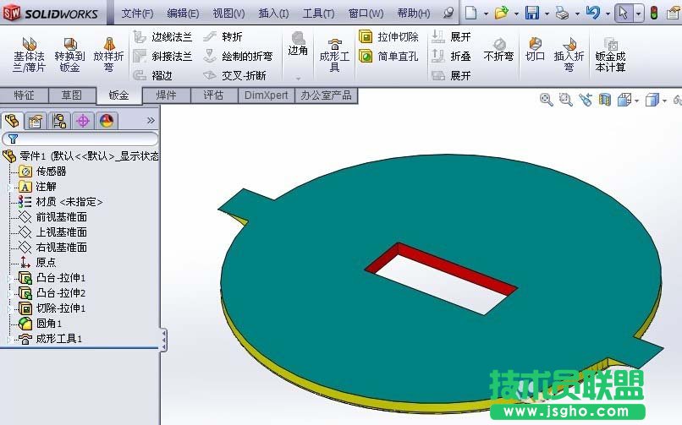This screenshot has height=425, width=682.
Task: Select the Jog (转折) tool
Action: (223, 37)
